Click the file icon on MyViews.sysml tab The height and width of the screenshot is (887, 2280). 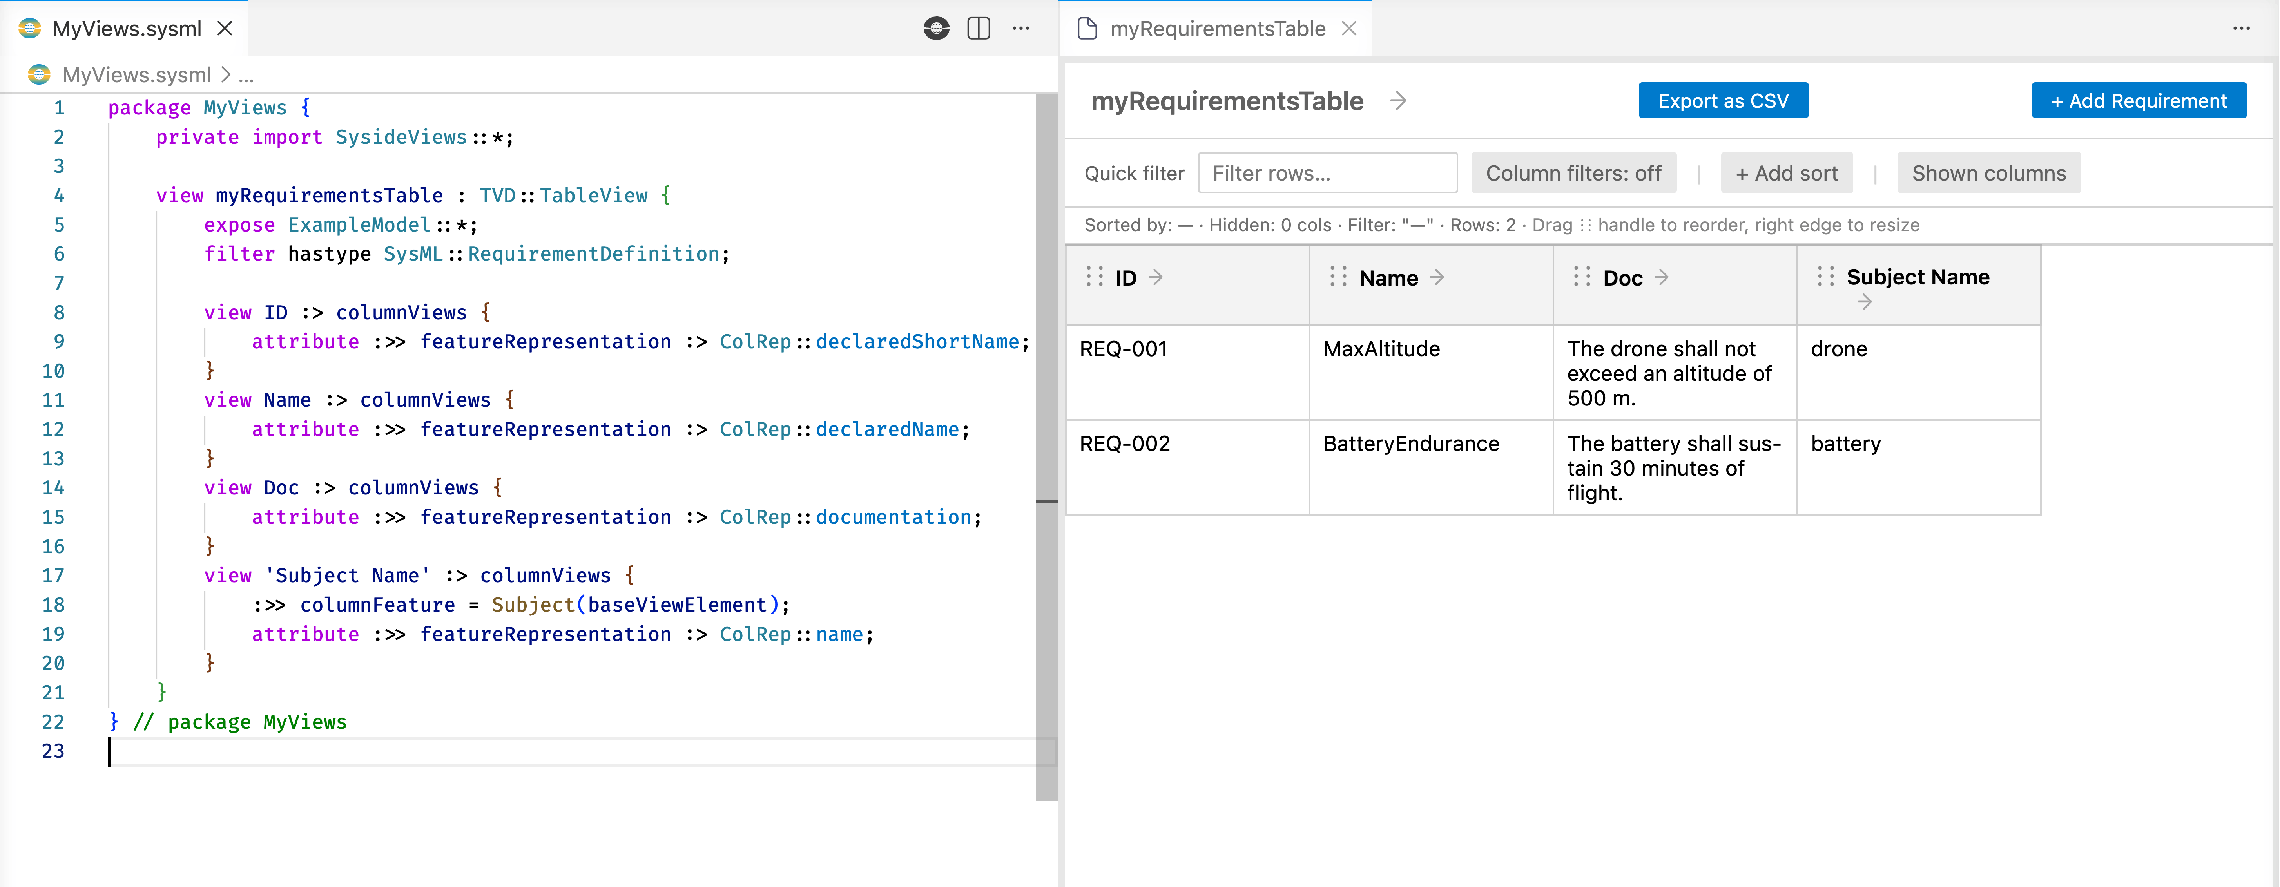[x=30, y=28]
